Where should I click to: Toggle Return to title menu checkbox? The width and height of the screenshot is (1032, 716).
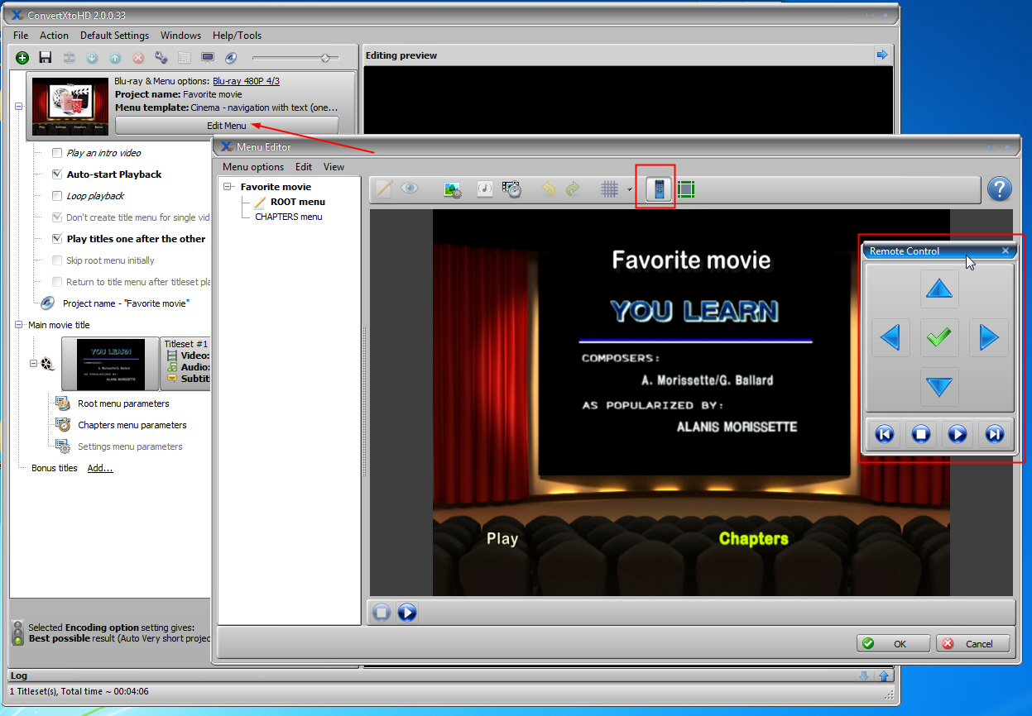(x=57, y=282)
